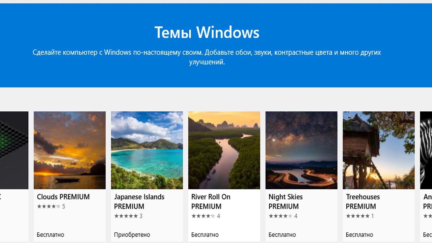The width and height of the screenshot is (432, 243).
Task: Click Приобретено on the Japanese Islands card
Action: coord(132,235)
